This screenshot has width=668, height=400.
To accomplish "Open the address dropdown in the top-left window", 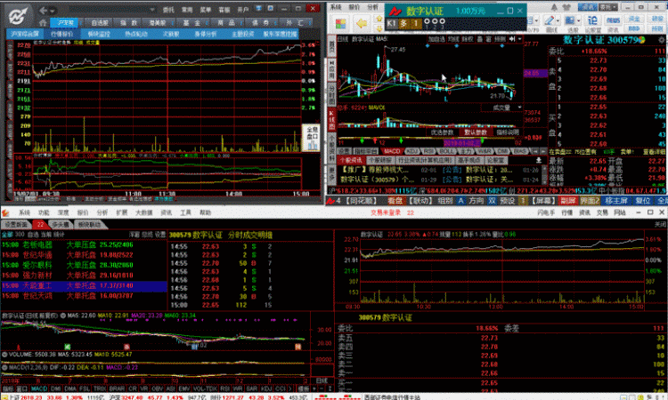I will click(152, 10).
